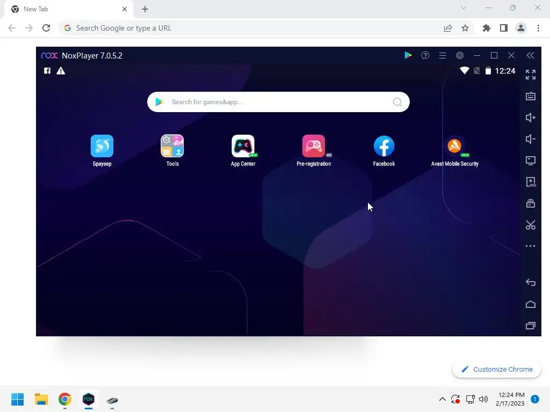Image resolution: width=550 pixels, height=412 pixels.
Task: Show more Nox sidebar tools via three dots
Action: [x=531, y=246]
